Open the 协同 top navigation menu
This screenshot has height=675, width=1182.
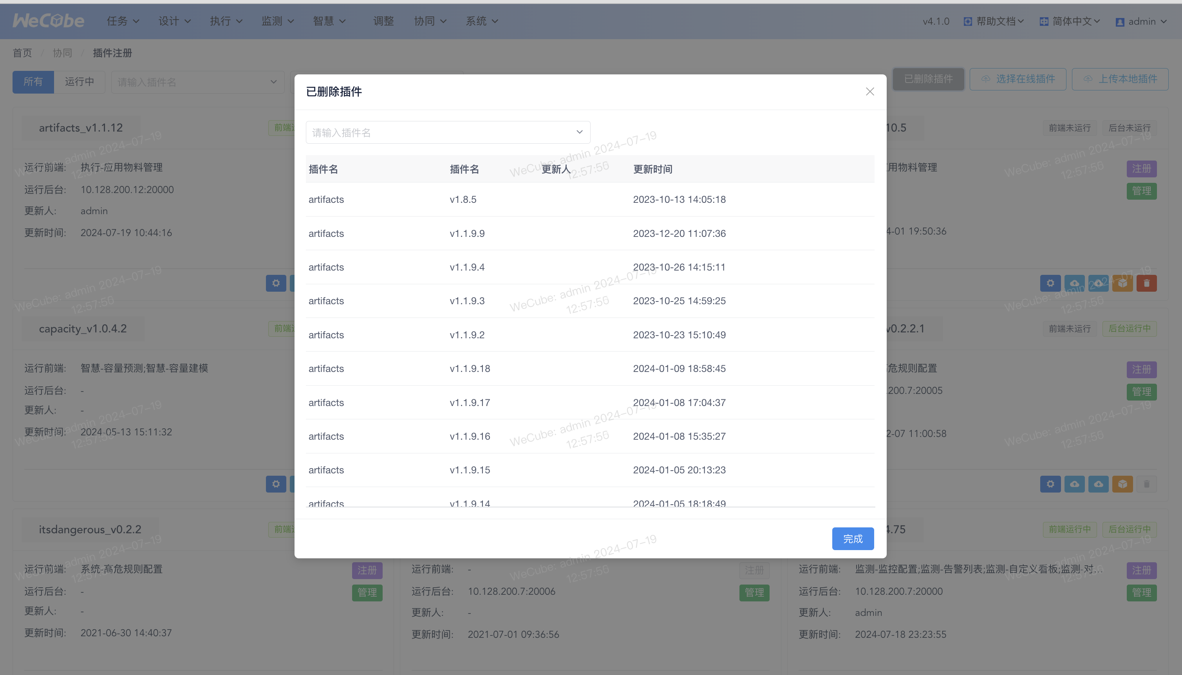[430, 21]
